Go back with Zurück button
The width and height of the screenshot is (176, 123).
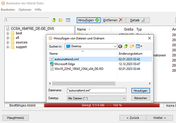point(133,118)
